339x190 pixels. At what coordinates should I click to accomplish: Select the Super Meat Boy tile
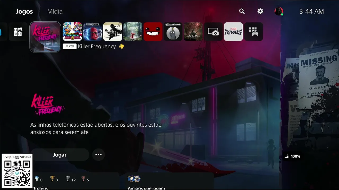(x=153, y=32)
